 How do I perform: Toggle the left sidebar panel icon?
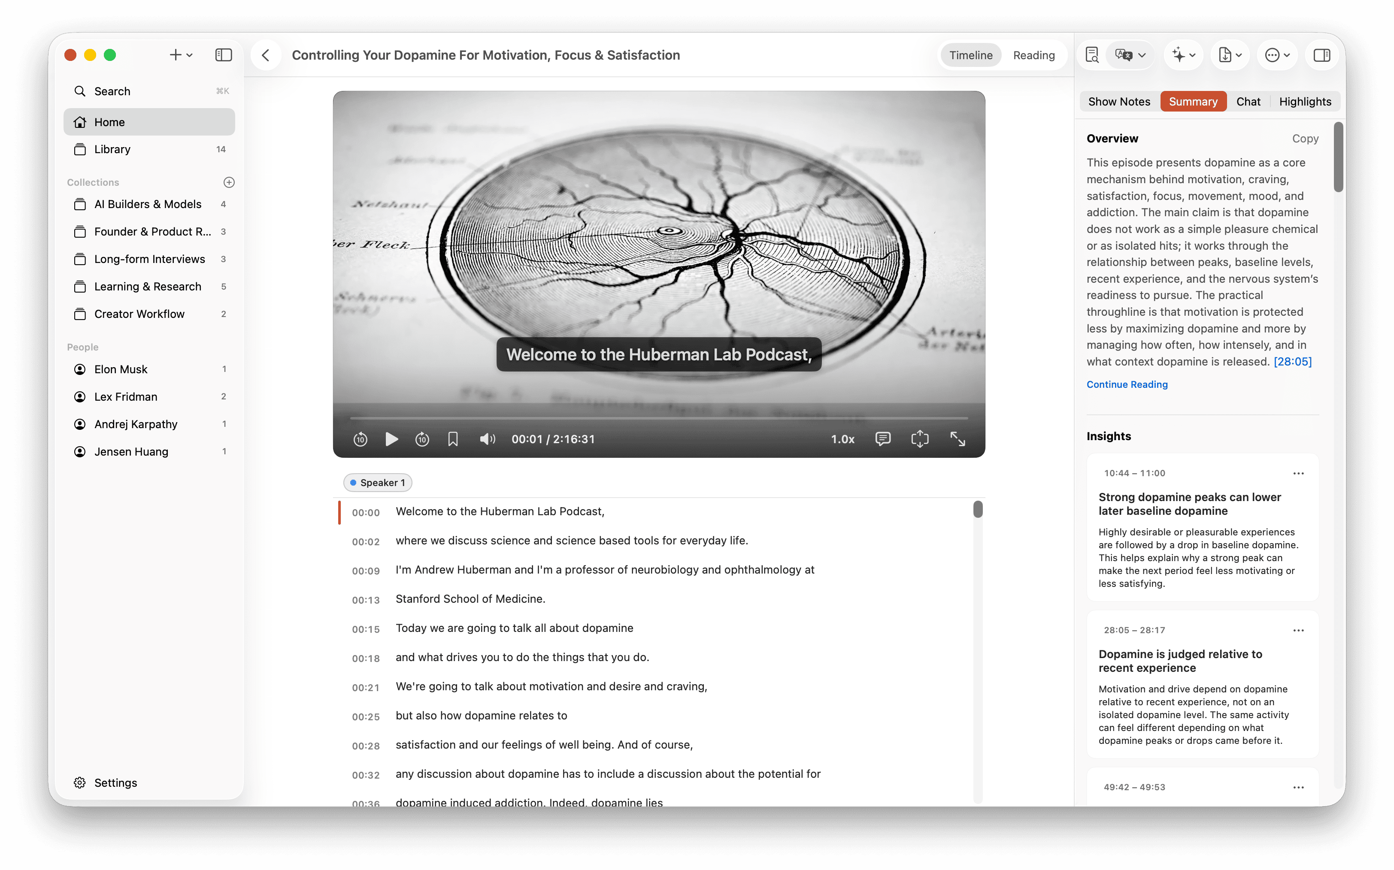click(223, 55)
